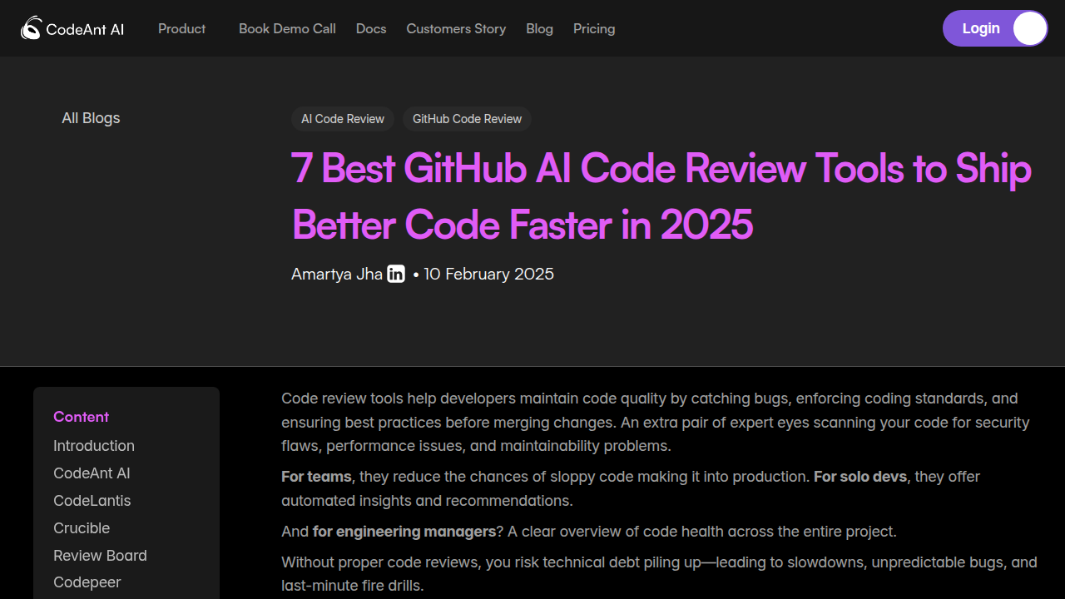Click the article title heading
1065x599 pixels.
click(661, 196)
